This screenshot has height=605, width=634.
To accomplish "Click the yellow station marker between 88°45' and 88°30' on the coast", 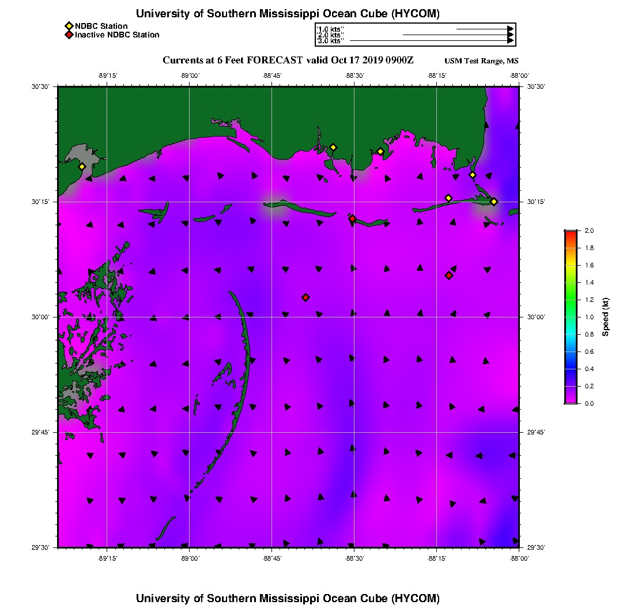I will 333,148.
